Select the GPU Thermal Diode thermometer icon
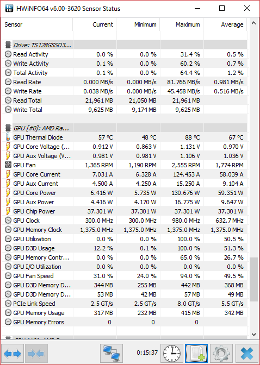 pyautogui.click(x=8, y=137)
